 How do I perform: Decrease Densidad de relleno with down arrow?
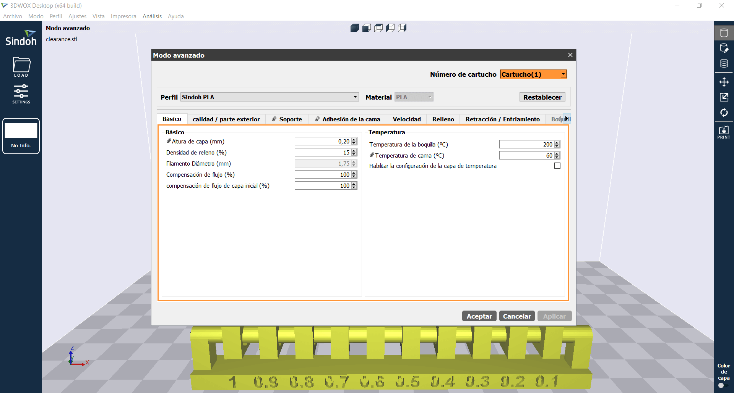(x=354, y=154)
